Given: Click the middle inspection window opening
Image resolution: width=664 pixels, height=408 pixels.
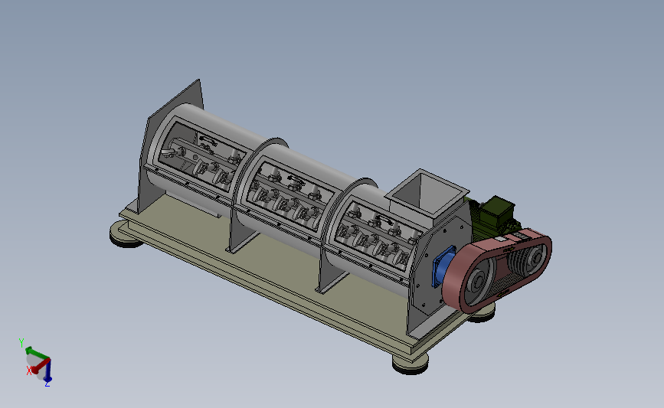Looking at the screenshot, I should click(x=289, y=195).
